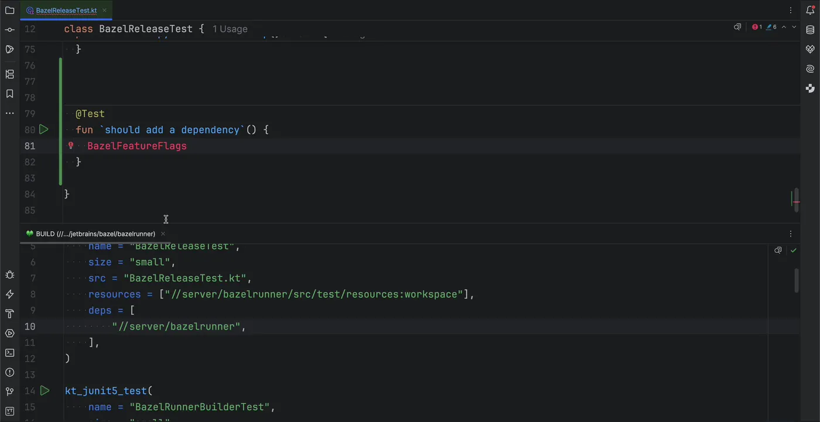This screenshot has height=422, width=820.
Task: Click the checkered icon in right sidebar
Action: [x=810, y=88]
